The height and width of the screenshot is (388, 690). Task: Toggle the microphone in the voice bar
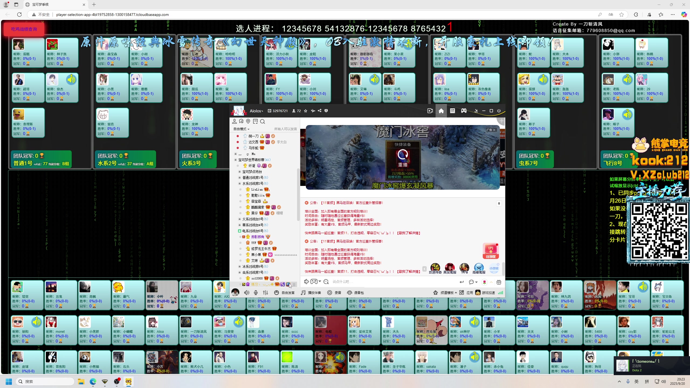coord(256,293)
